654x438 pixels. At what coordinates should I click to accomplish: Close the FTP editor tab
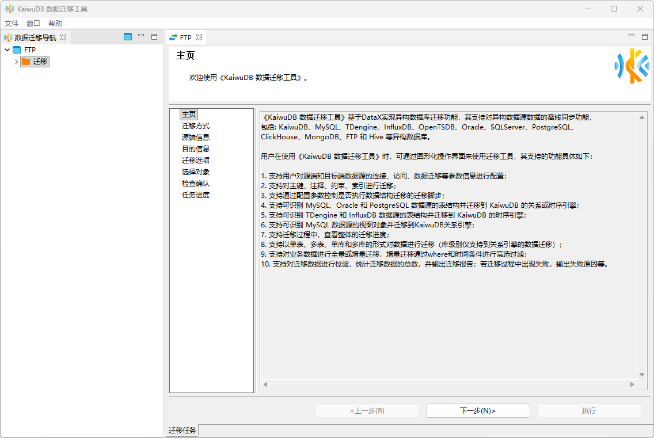click(199, 37)
